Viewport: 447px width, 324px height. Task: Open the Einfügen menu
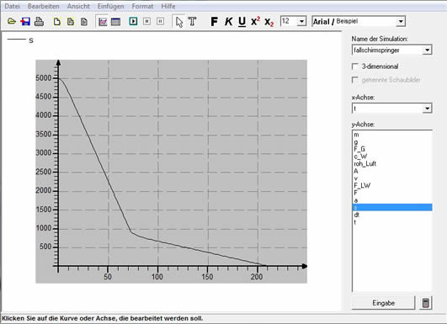(x=110, y=6)
